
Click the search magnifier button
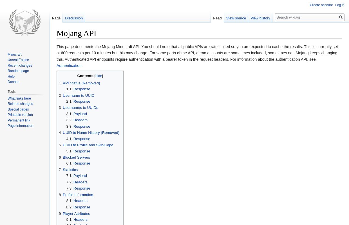pos(341,17)
